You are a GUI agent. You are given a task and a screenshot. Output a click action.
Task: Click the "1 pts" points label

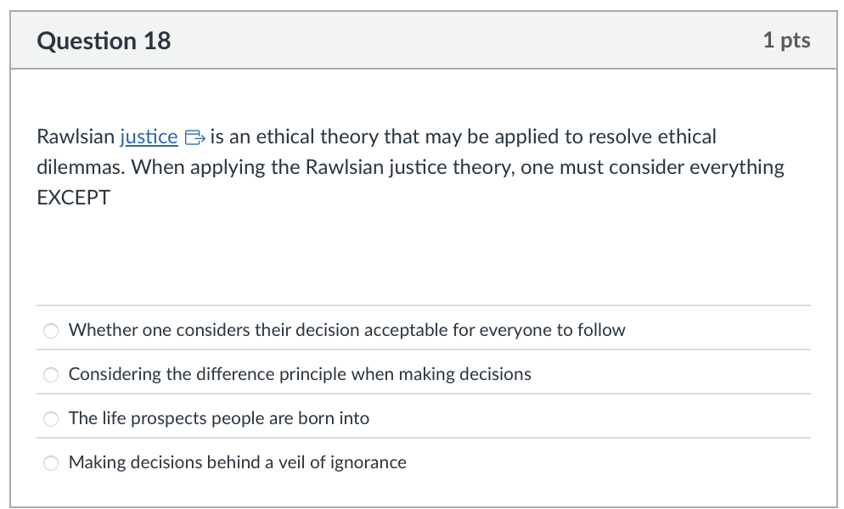[x=786, y=41]
